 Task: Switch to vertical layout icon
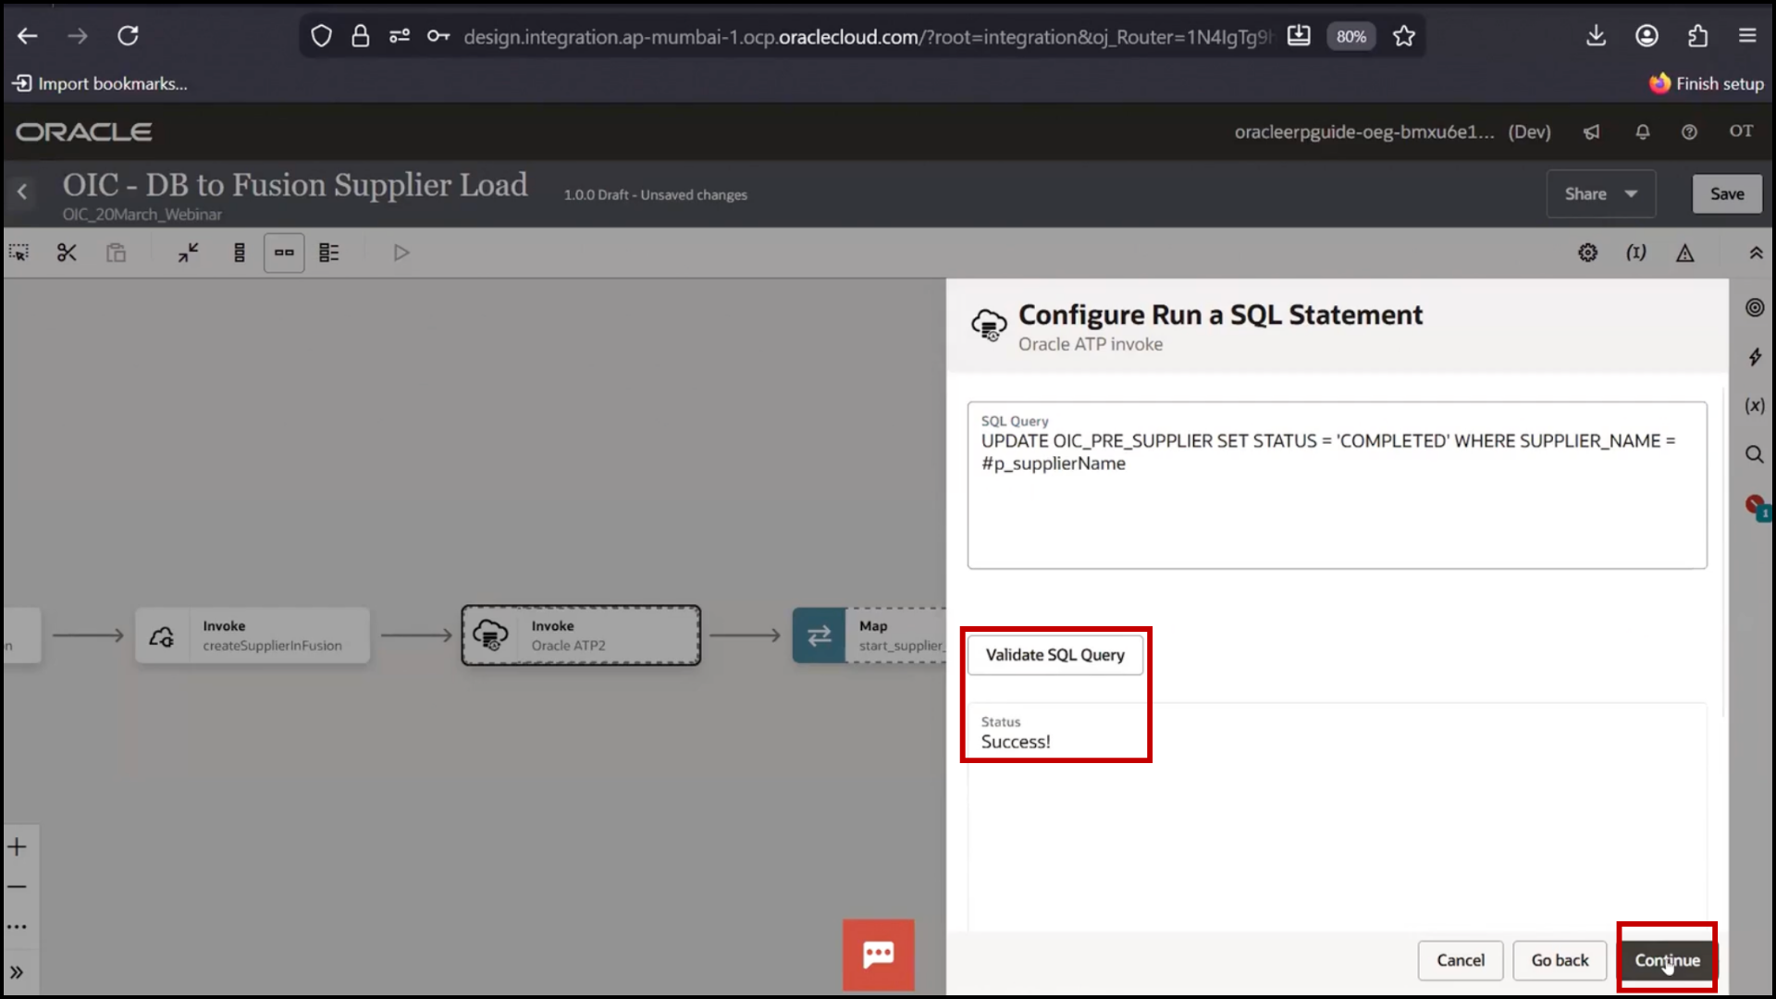pos(240,253)
